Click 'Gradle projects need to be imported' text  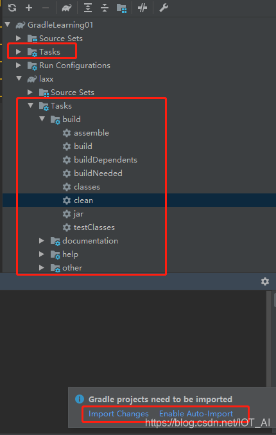click(160, 399)
